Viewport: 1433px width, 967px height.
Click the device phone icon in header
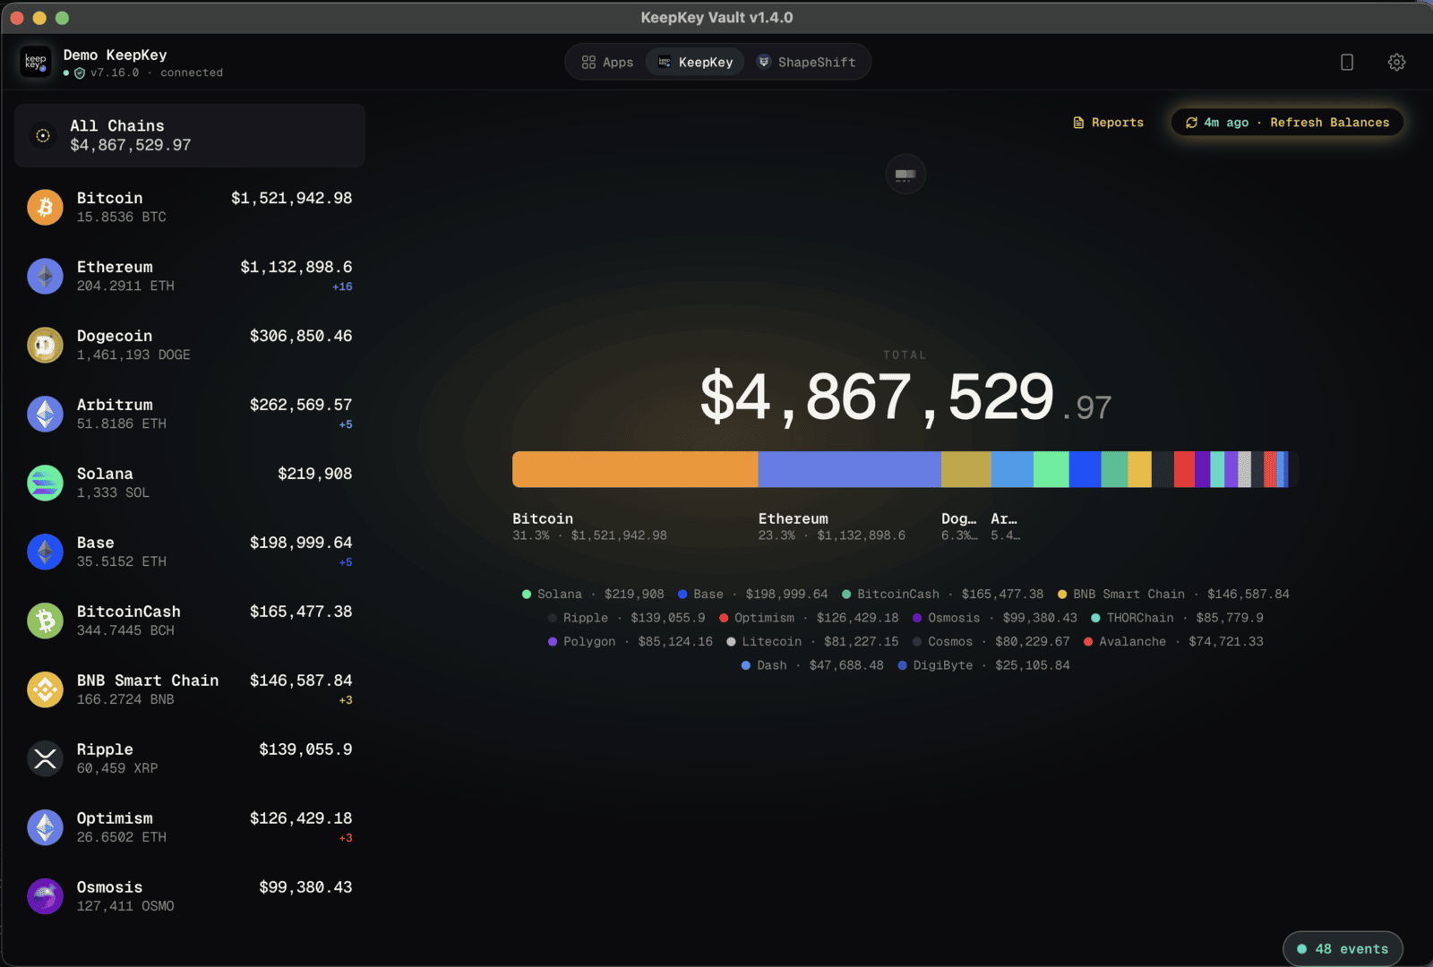point(1346,62)
